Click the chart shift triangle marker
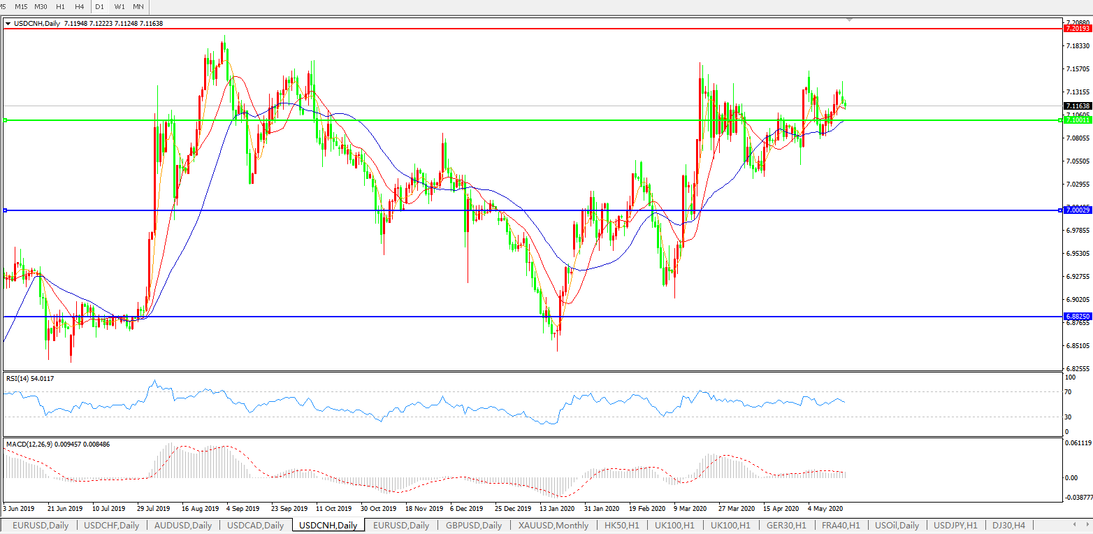1093x534 pixels. (849, 20)
